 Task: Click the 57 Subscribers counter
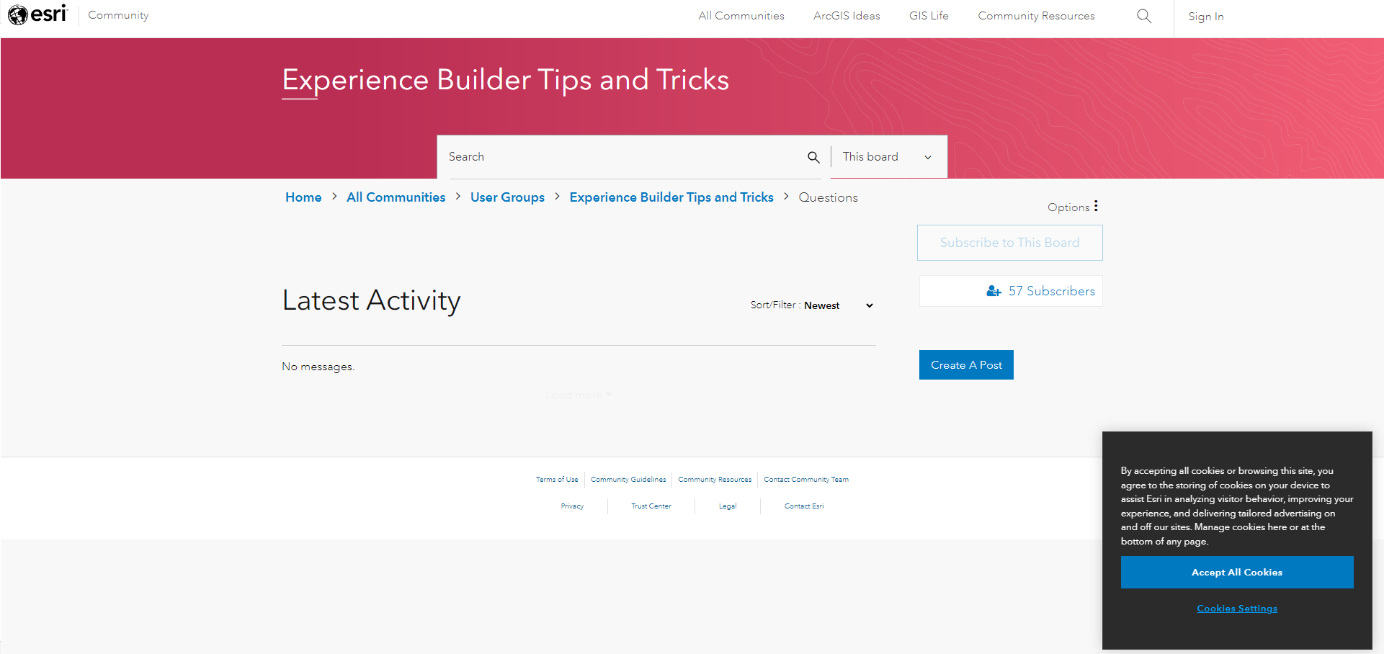pos(1051,290)
